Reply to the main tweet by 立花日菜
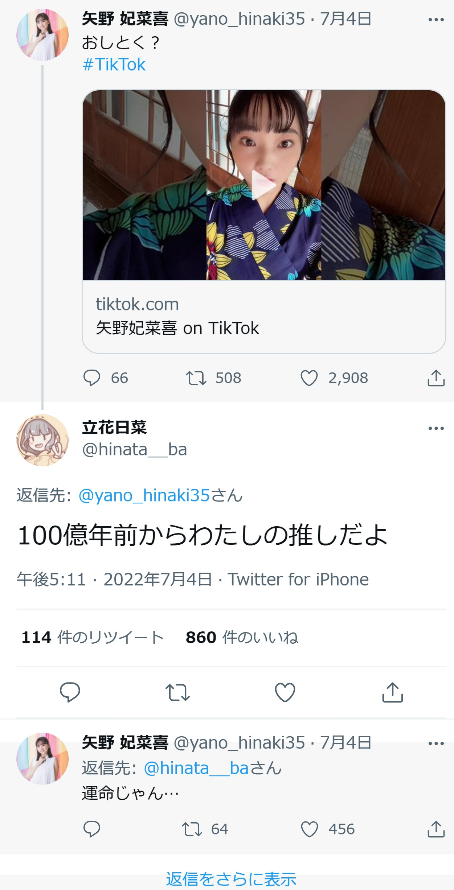The image size is (454, 890). [x=70, y=692]
